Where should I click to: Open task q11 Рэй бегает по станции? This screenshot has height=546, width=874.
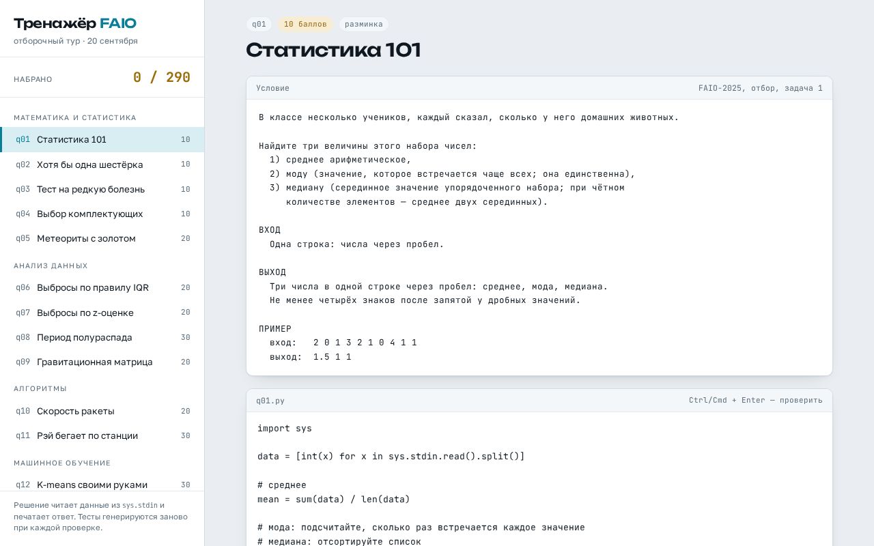(x=102, y=435)
